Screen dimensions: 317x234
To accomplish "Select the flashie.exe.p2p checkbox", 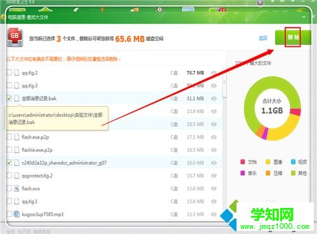I will pyautogui.click(x=10, y=150).
